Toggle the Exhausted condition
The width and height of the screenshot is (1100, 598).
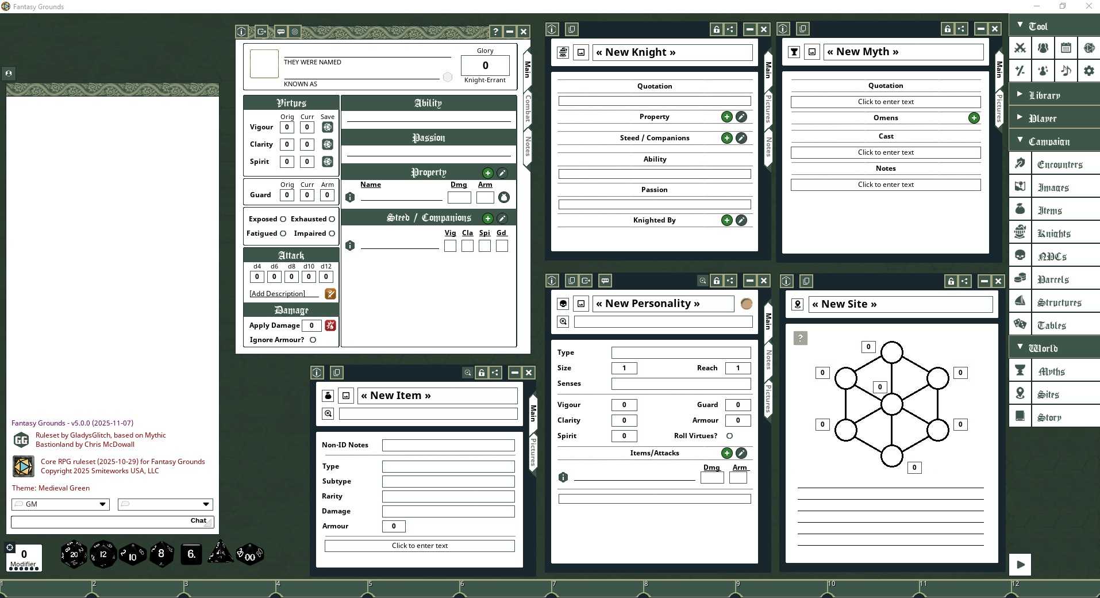332,219
